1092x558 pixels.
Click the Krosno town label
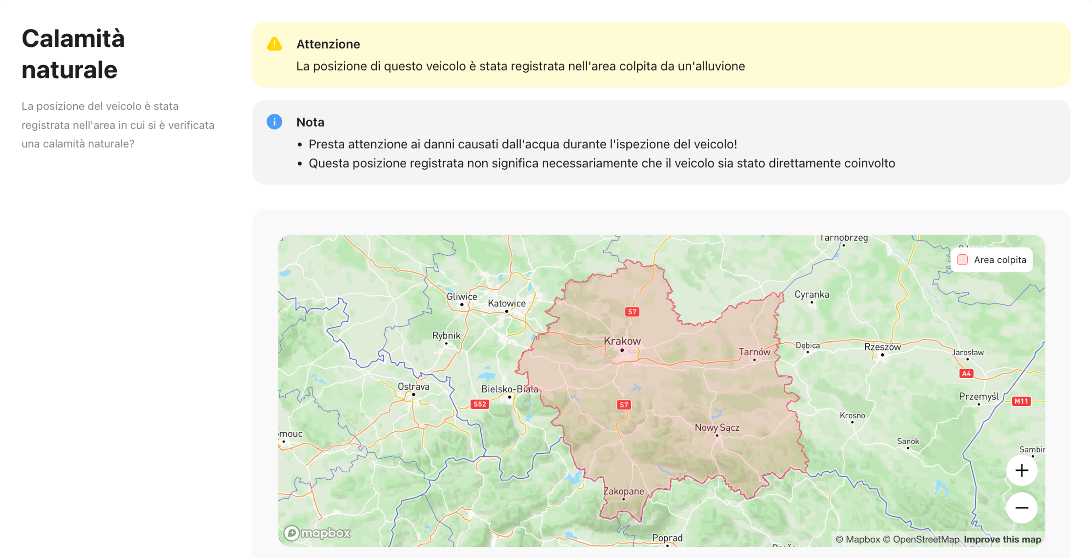pos(852,416)
